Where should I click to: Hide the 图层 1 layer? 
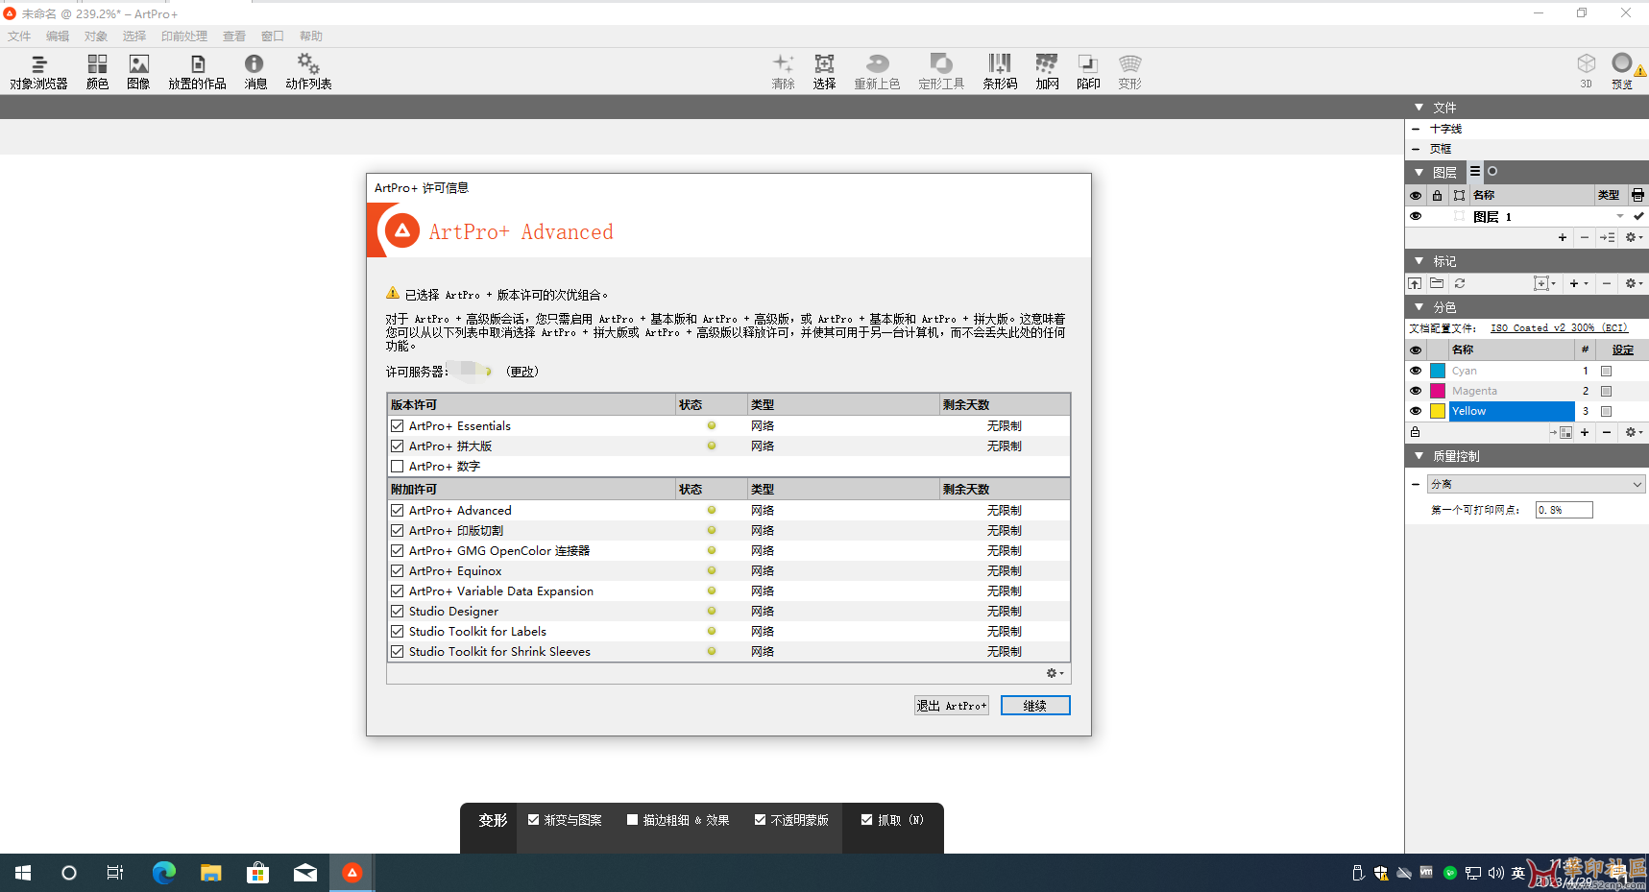(1416, 216)
